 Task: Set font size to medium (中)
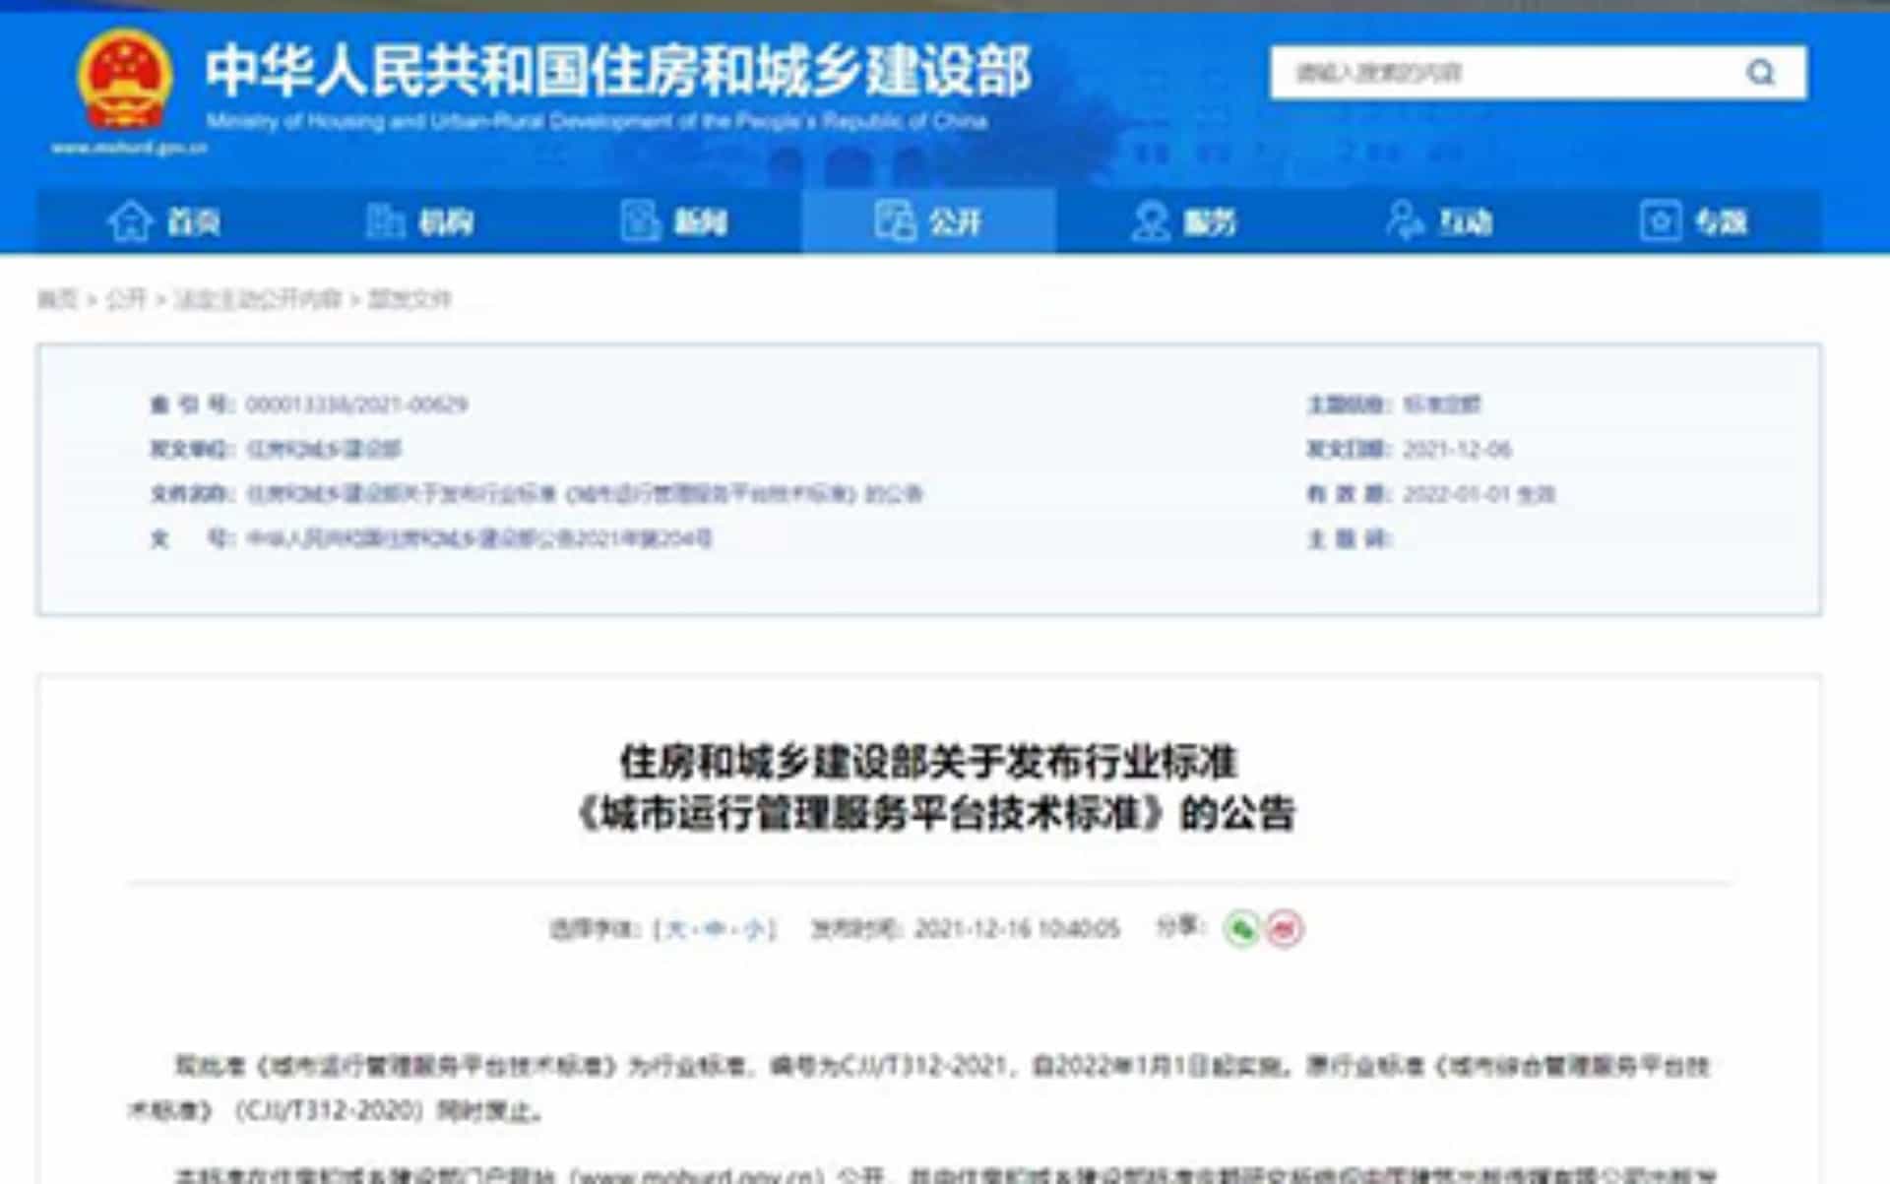715,929
